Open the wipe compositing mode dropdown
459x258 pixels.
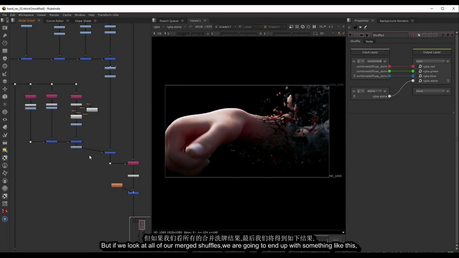(252, 27)
